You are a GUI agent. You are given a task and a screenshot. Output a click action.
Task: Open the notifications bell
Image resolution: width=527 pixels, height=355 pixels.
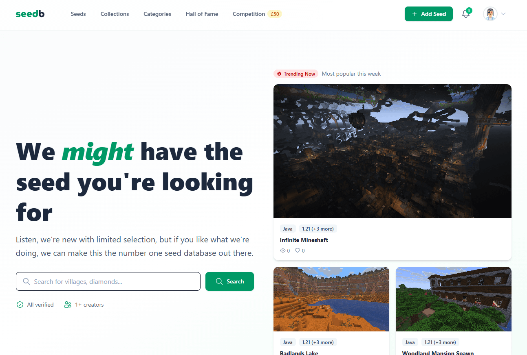pyautogui.click(x=466, y=14)
